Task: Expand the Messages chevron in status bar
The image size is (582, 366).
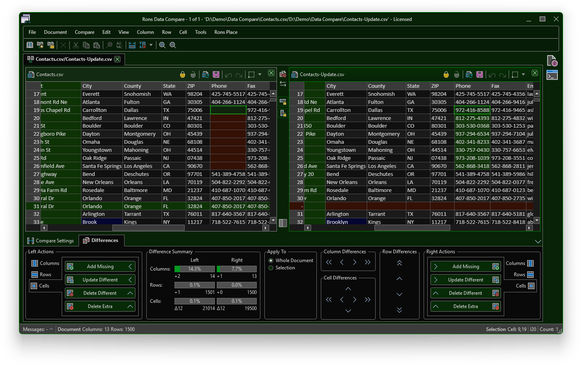Action: click(51, 329)
